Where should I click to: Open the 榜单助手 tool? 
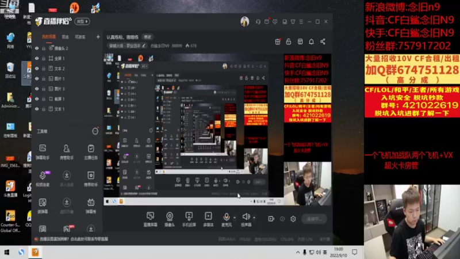[91, 178]
